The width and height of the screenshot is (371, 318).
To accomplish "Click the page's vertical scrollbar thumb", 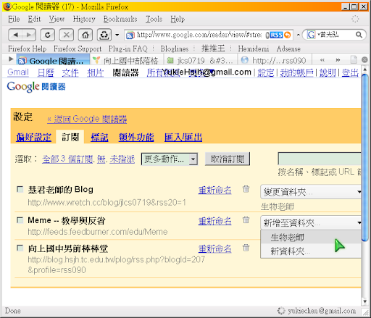I will [x=364, y=157].
